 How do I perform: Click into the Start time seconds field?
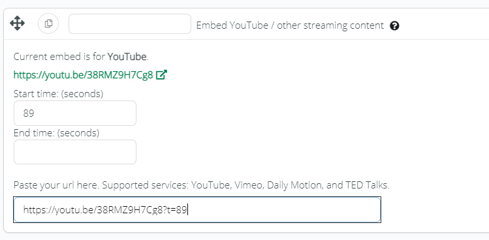pyautogui.click(x=75, y=113)
